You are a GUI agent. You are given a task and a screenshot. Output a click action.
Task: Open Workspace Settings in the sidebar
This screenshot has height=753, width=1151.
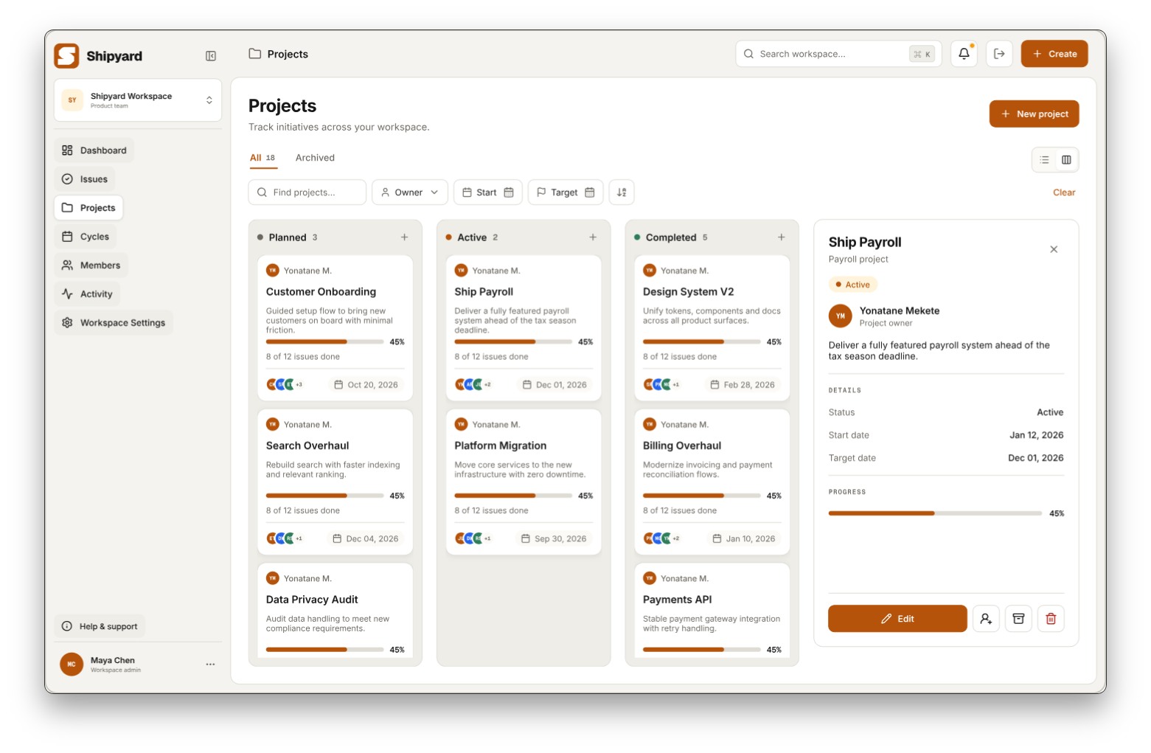(114, 323)
